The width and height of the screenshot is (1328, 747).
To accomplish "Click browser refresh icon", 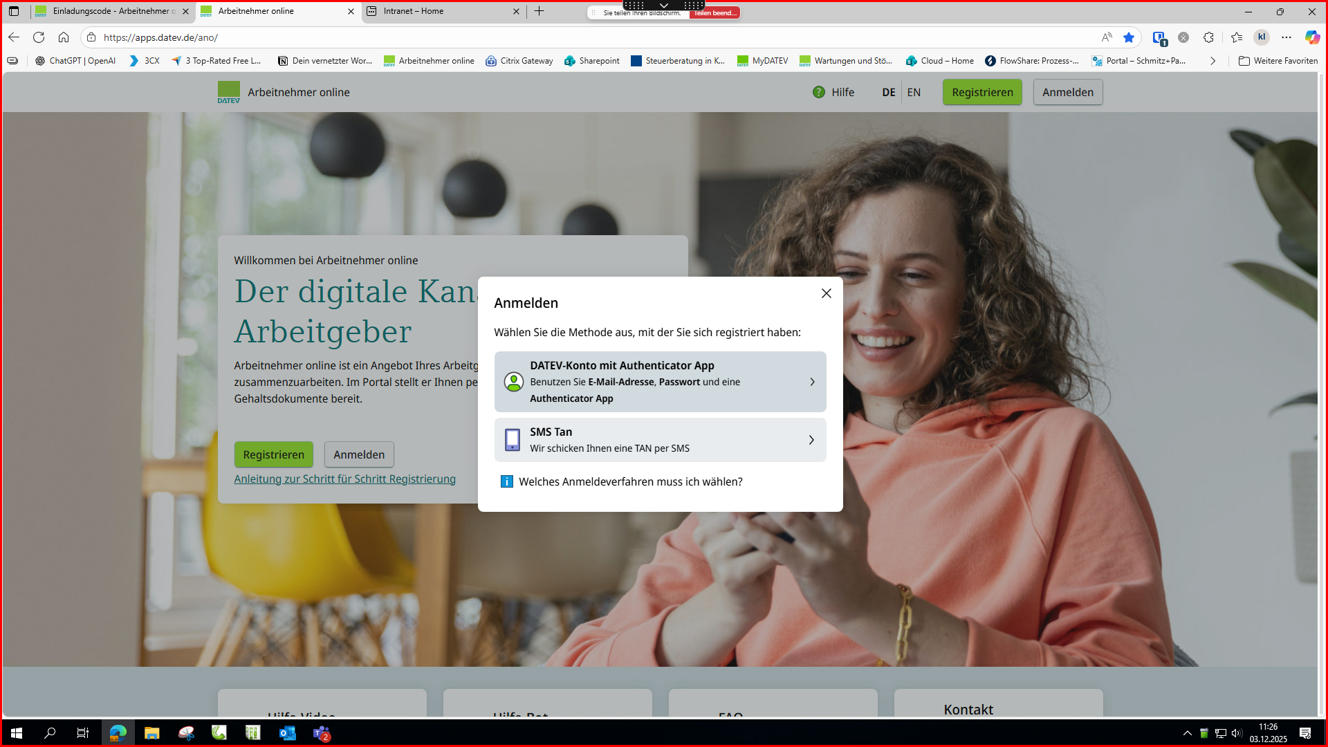I will point(39,37).
